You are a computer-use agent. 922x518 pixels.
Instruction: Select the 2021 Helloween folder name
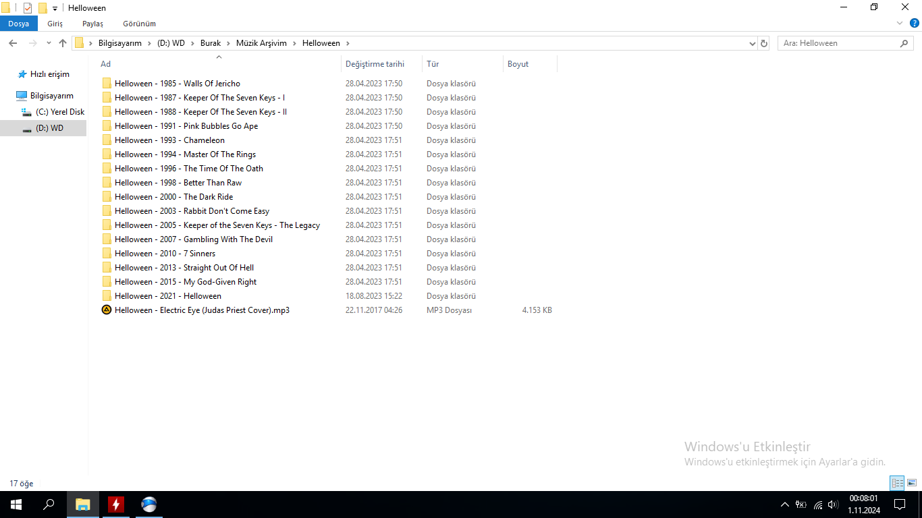pyautogui.click(x=168, y=296)
